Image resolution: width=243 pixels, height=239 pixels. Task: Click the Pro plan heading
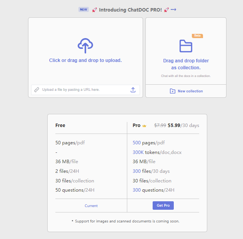tap(136, 125)
